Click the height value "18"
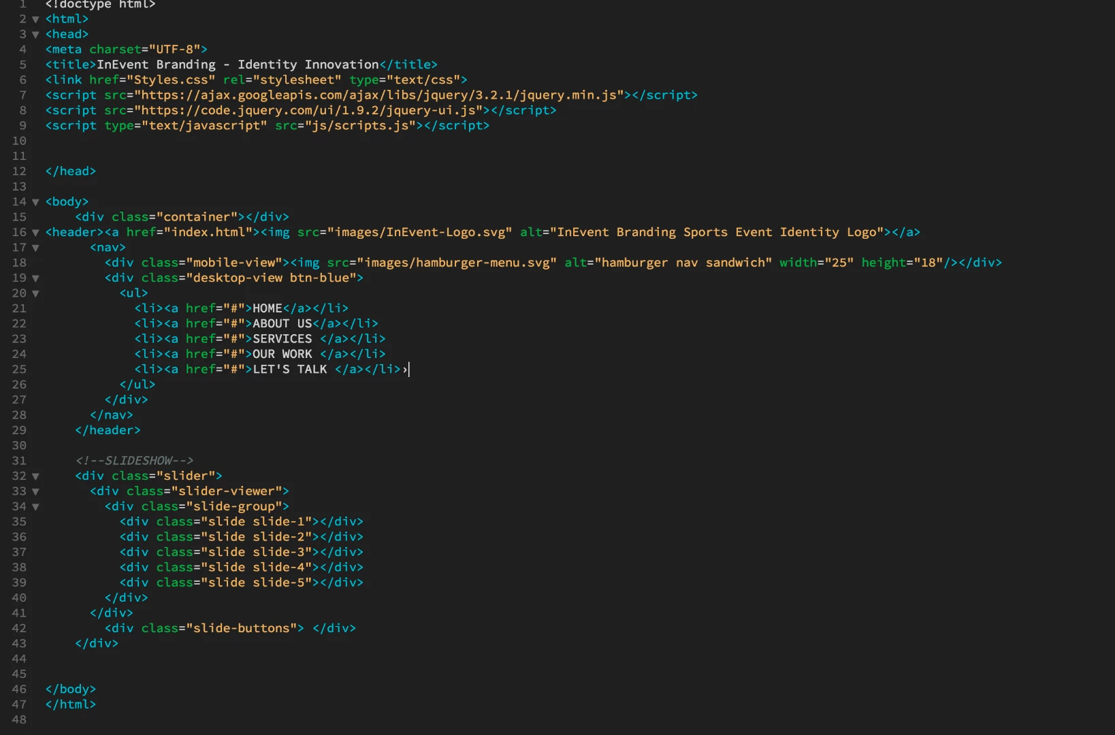This screenshot has height=735, width=1115. tap(928, 263)
